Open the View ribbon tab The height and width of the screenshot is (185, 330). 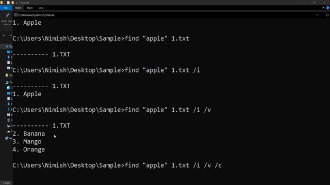coord(41,8)
